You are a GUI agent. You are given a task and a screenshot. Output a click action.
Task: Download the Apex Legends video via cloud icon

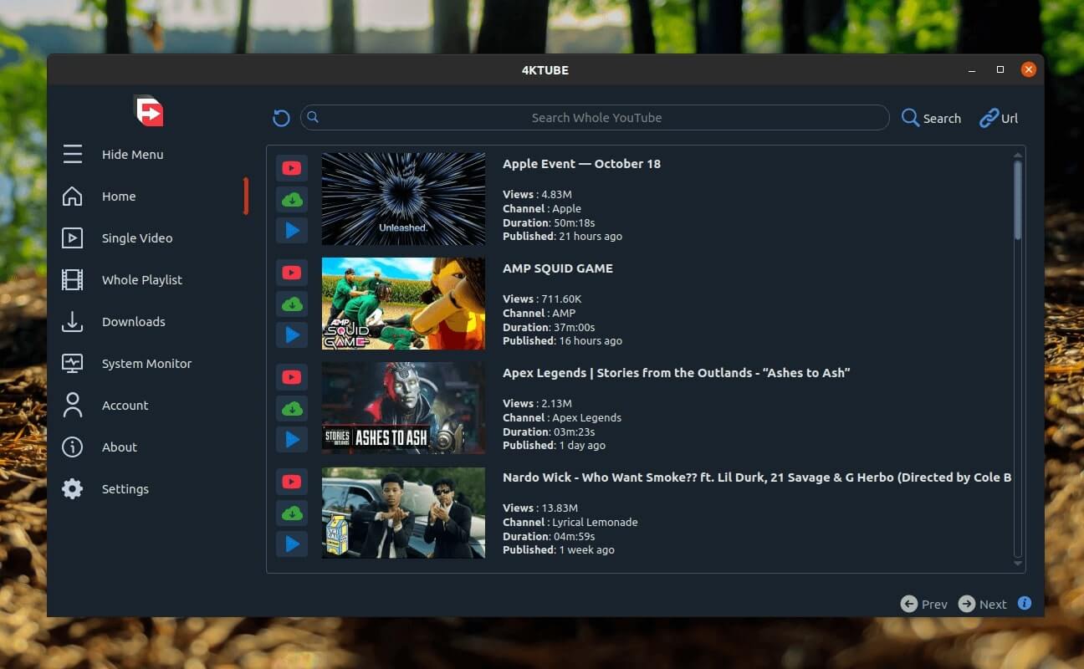click(x=292, y=408)
